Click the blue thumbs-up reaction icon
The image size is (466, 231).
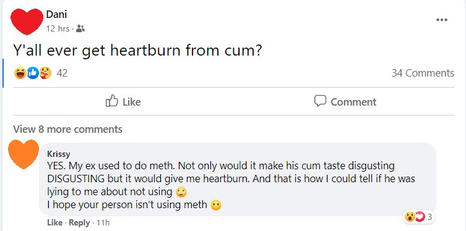(x=33, y=73)
